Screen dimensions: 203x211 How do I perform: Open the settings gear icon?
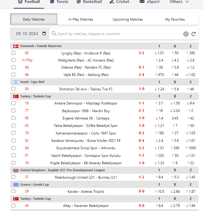[x=186, y=34]
